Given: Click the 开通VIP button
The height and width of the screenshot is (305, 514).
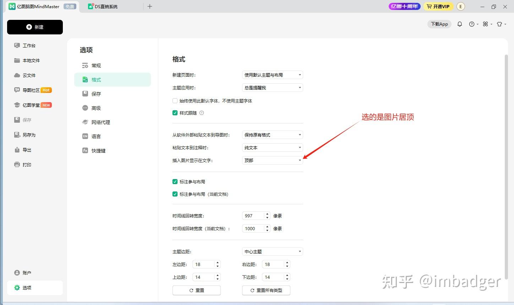Looking at the screenshot, I should tap(438, 6).
